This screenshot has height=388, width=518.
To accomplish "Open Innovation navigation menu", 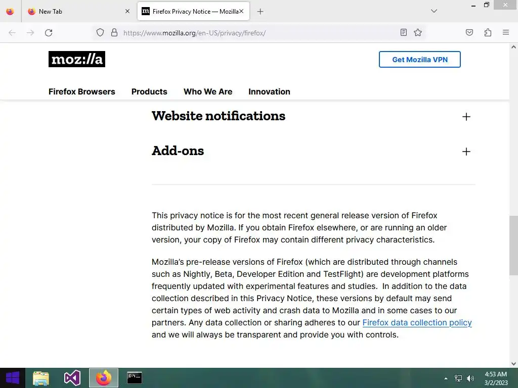I will 269,92.
